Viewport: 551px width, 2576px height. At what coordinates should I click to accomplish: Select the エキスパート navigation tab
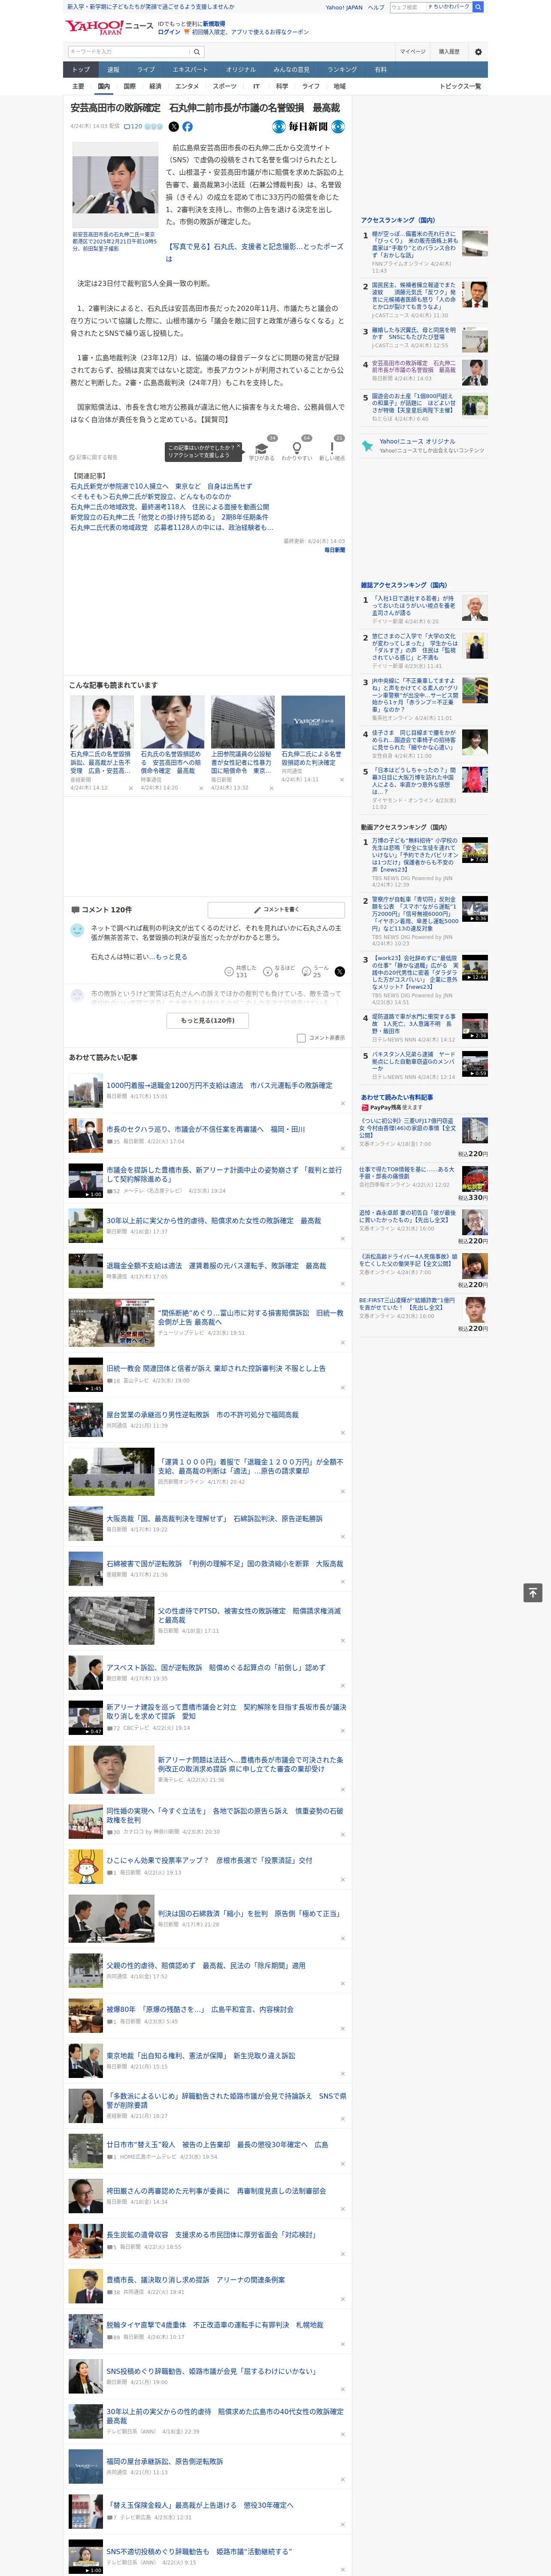[x=190, y=70]
